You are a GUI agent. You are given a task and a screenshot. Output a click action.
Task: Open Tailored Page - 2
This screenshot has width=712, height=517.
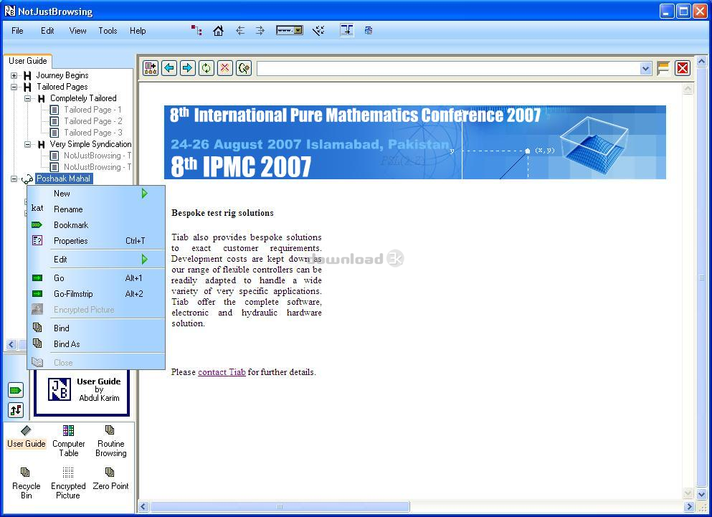pos(93,121)
